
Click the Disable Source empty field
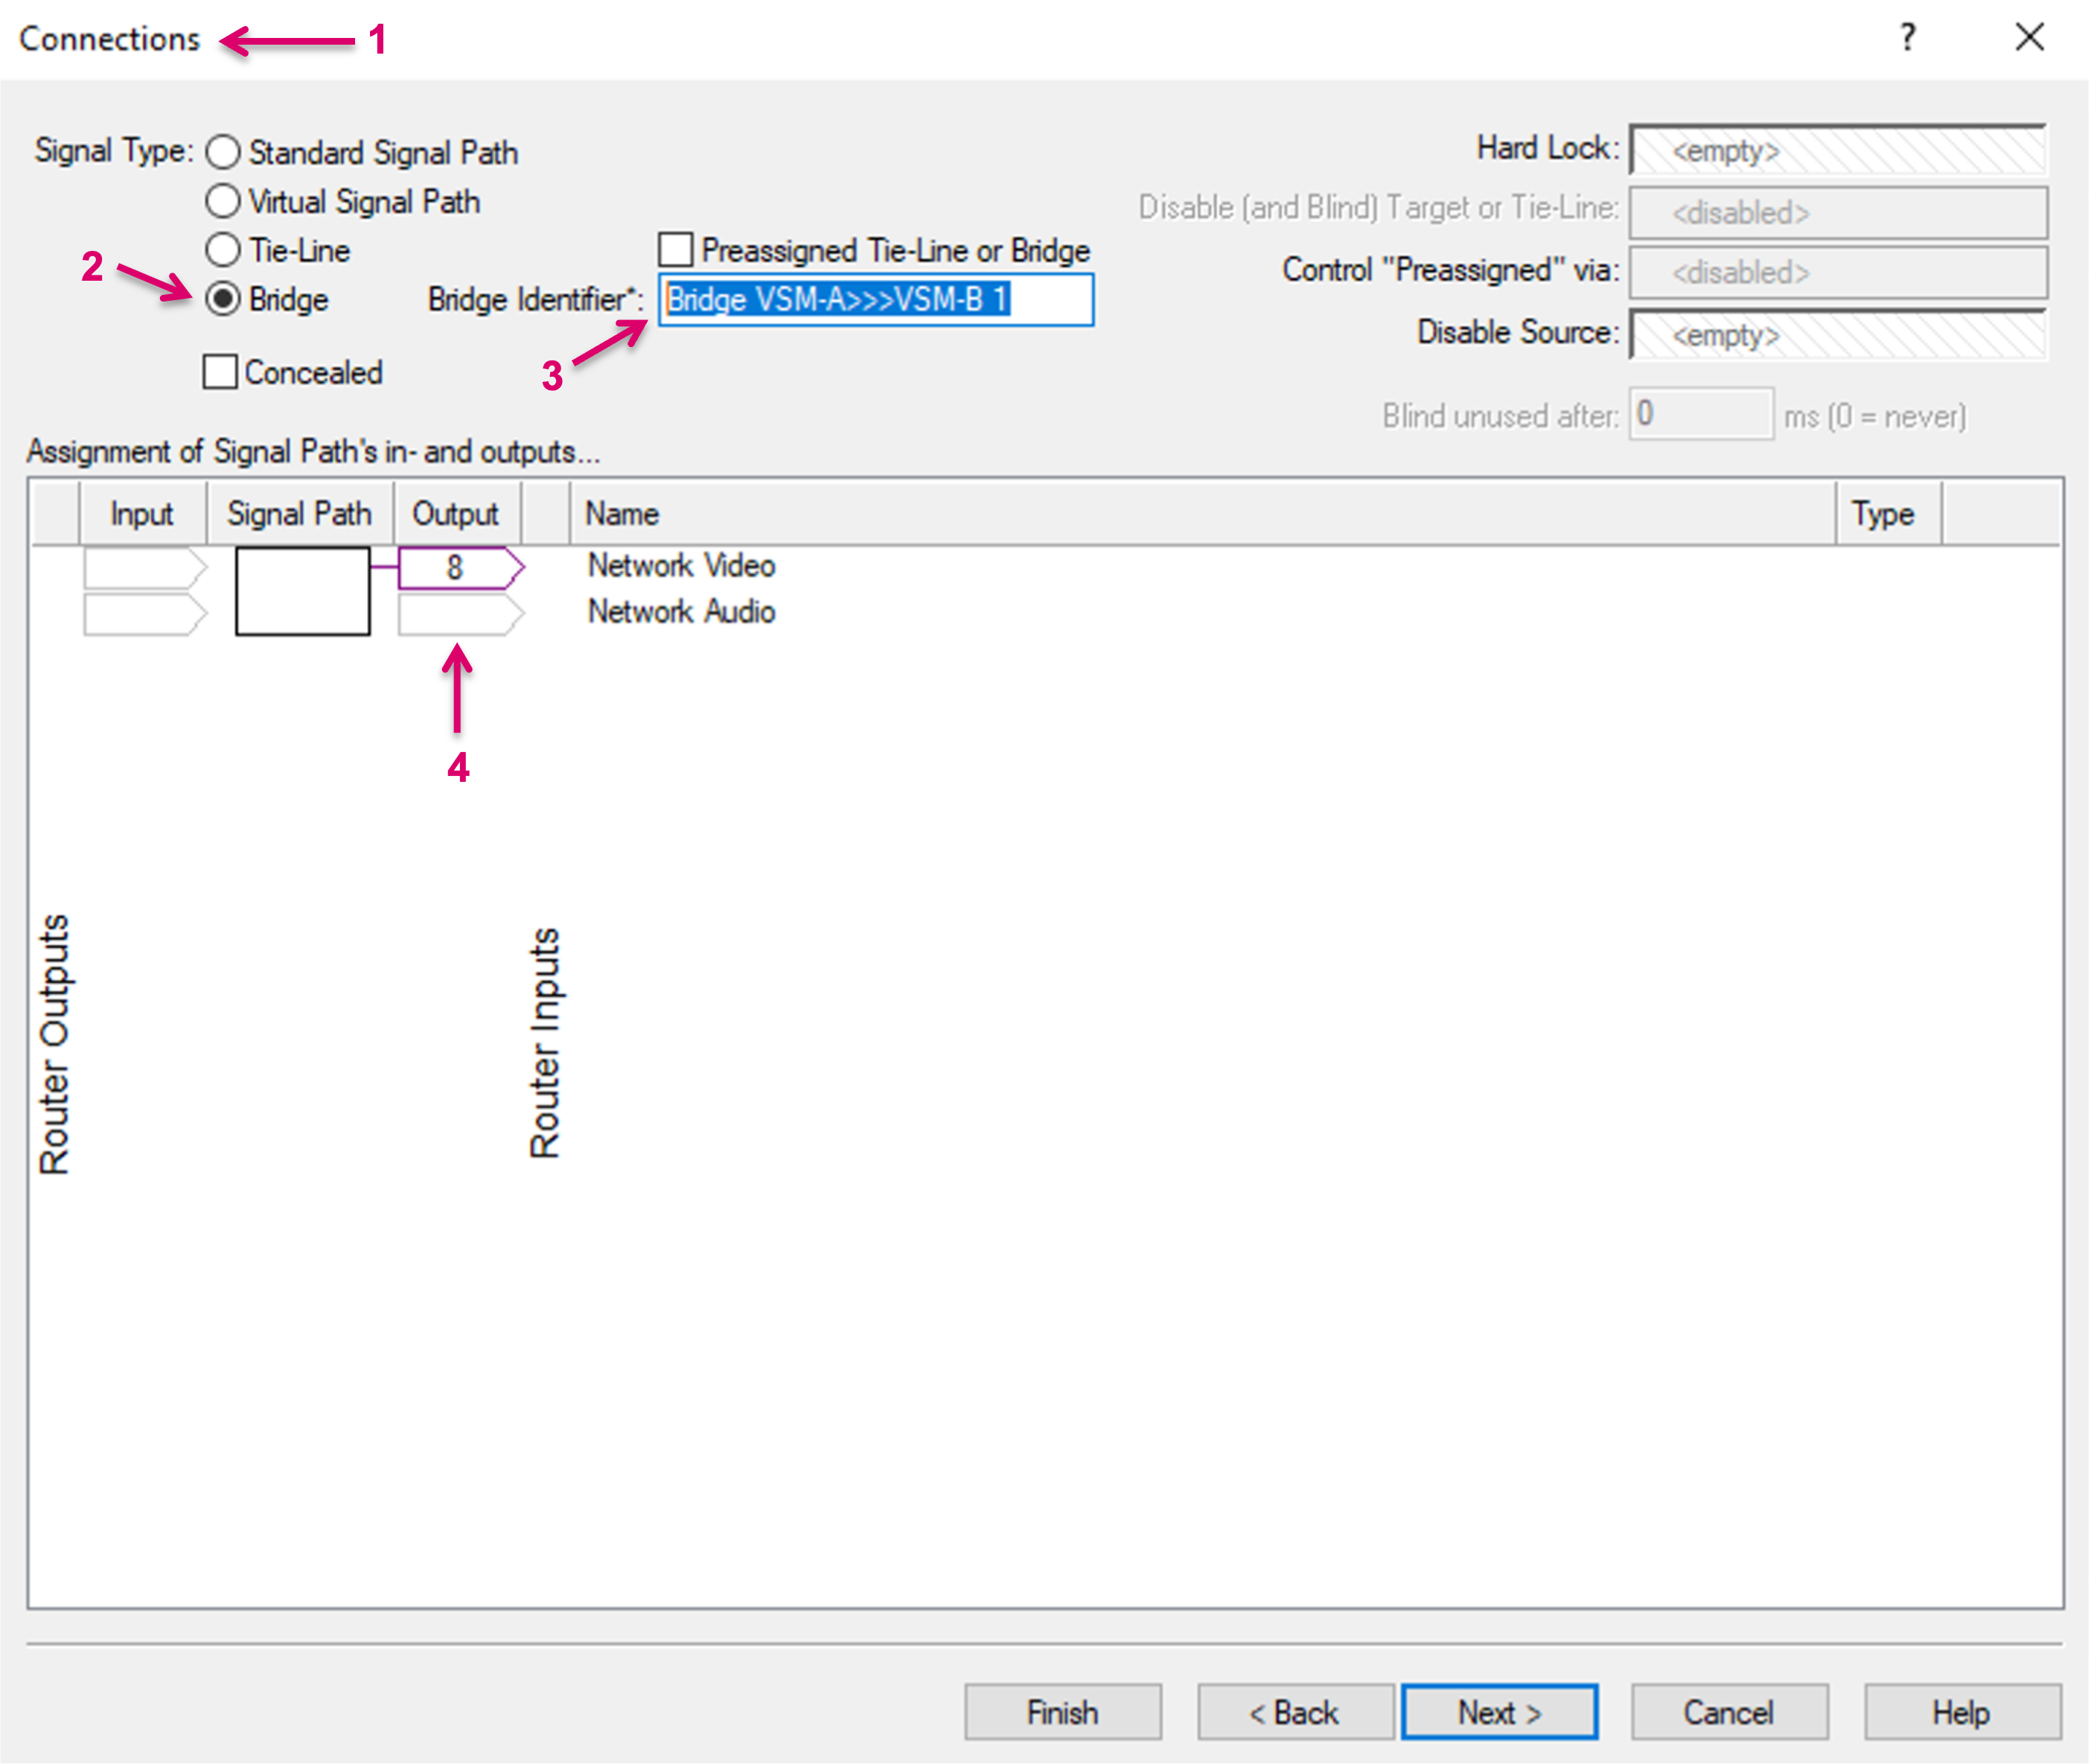point(1837,335)
